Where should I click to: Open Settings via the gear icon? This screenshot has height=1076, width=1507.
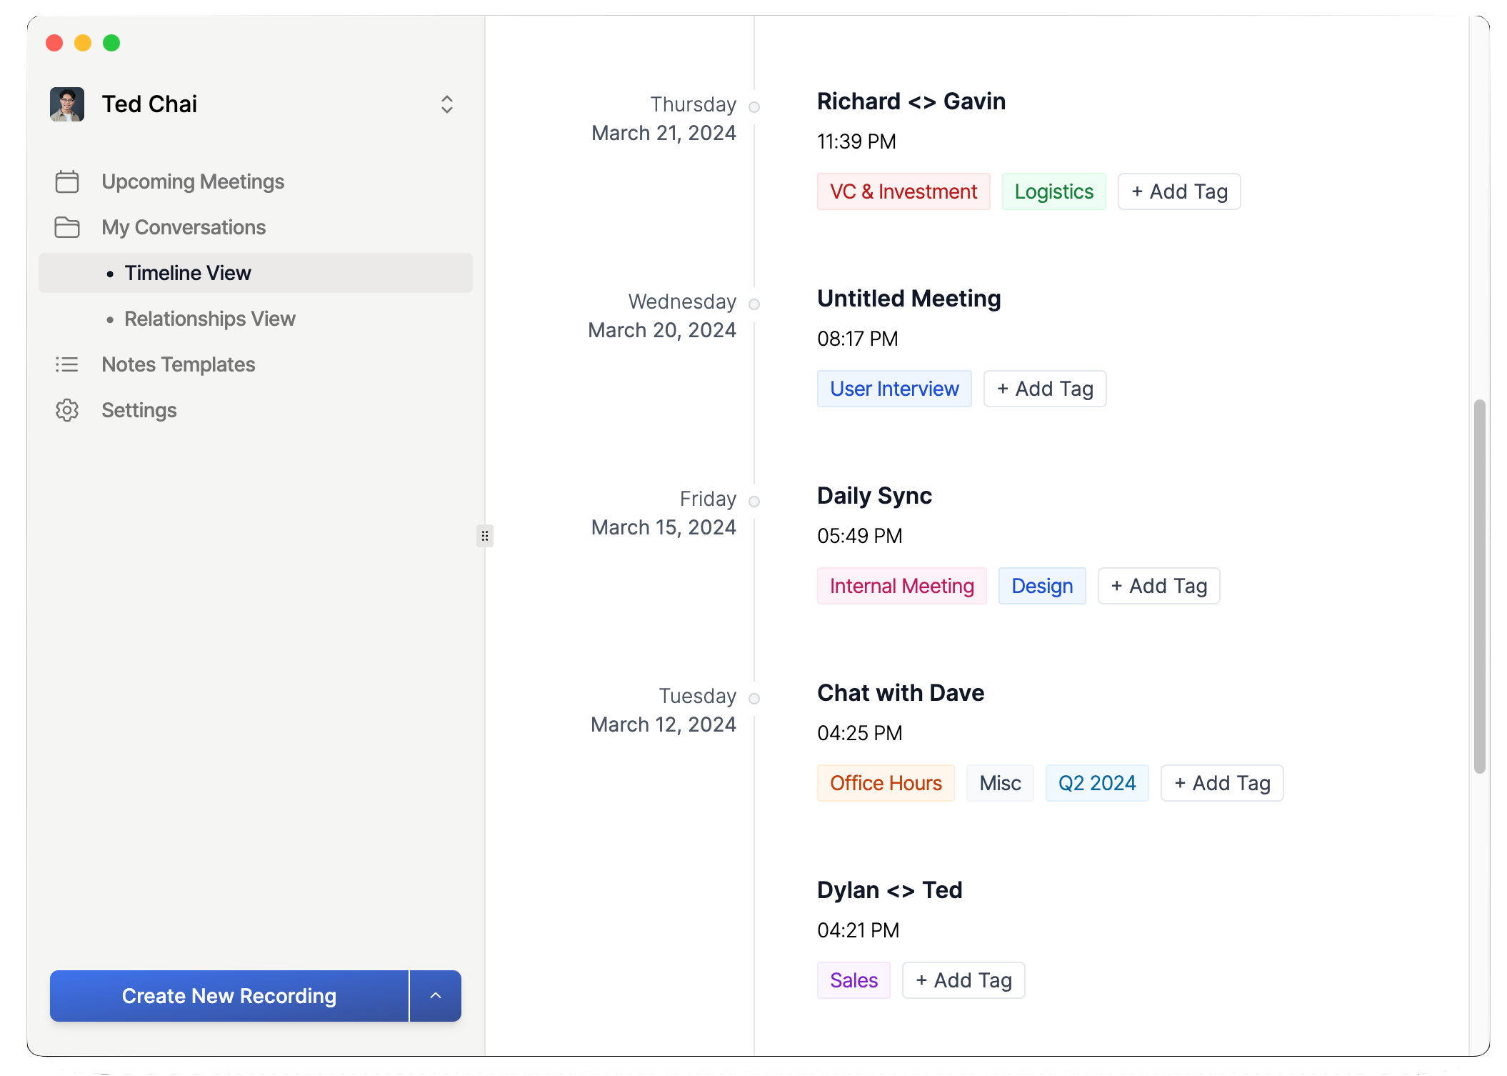coord(66,410)
